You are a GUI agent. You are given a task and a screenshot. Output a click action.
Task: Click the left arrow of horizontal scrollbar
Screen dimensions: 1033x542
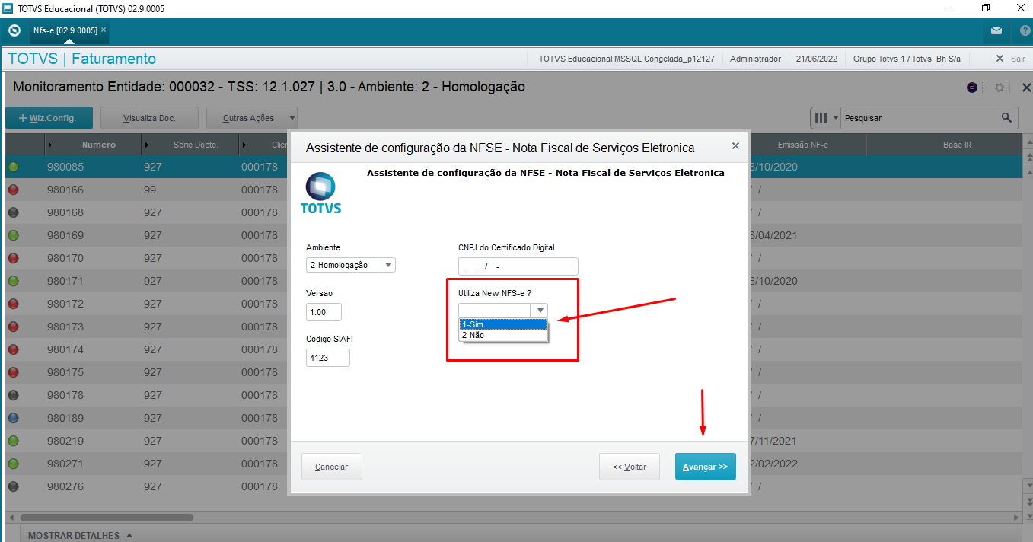[x=11, y=517]
